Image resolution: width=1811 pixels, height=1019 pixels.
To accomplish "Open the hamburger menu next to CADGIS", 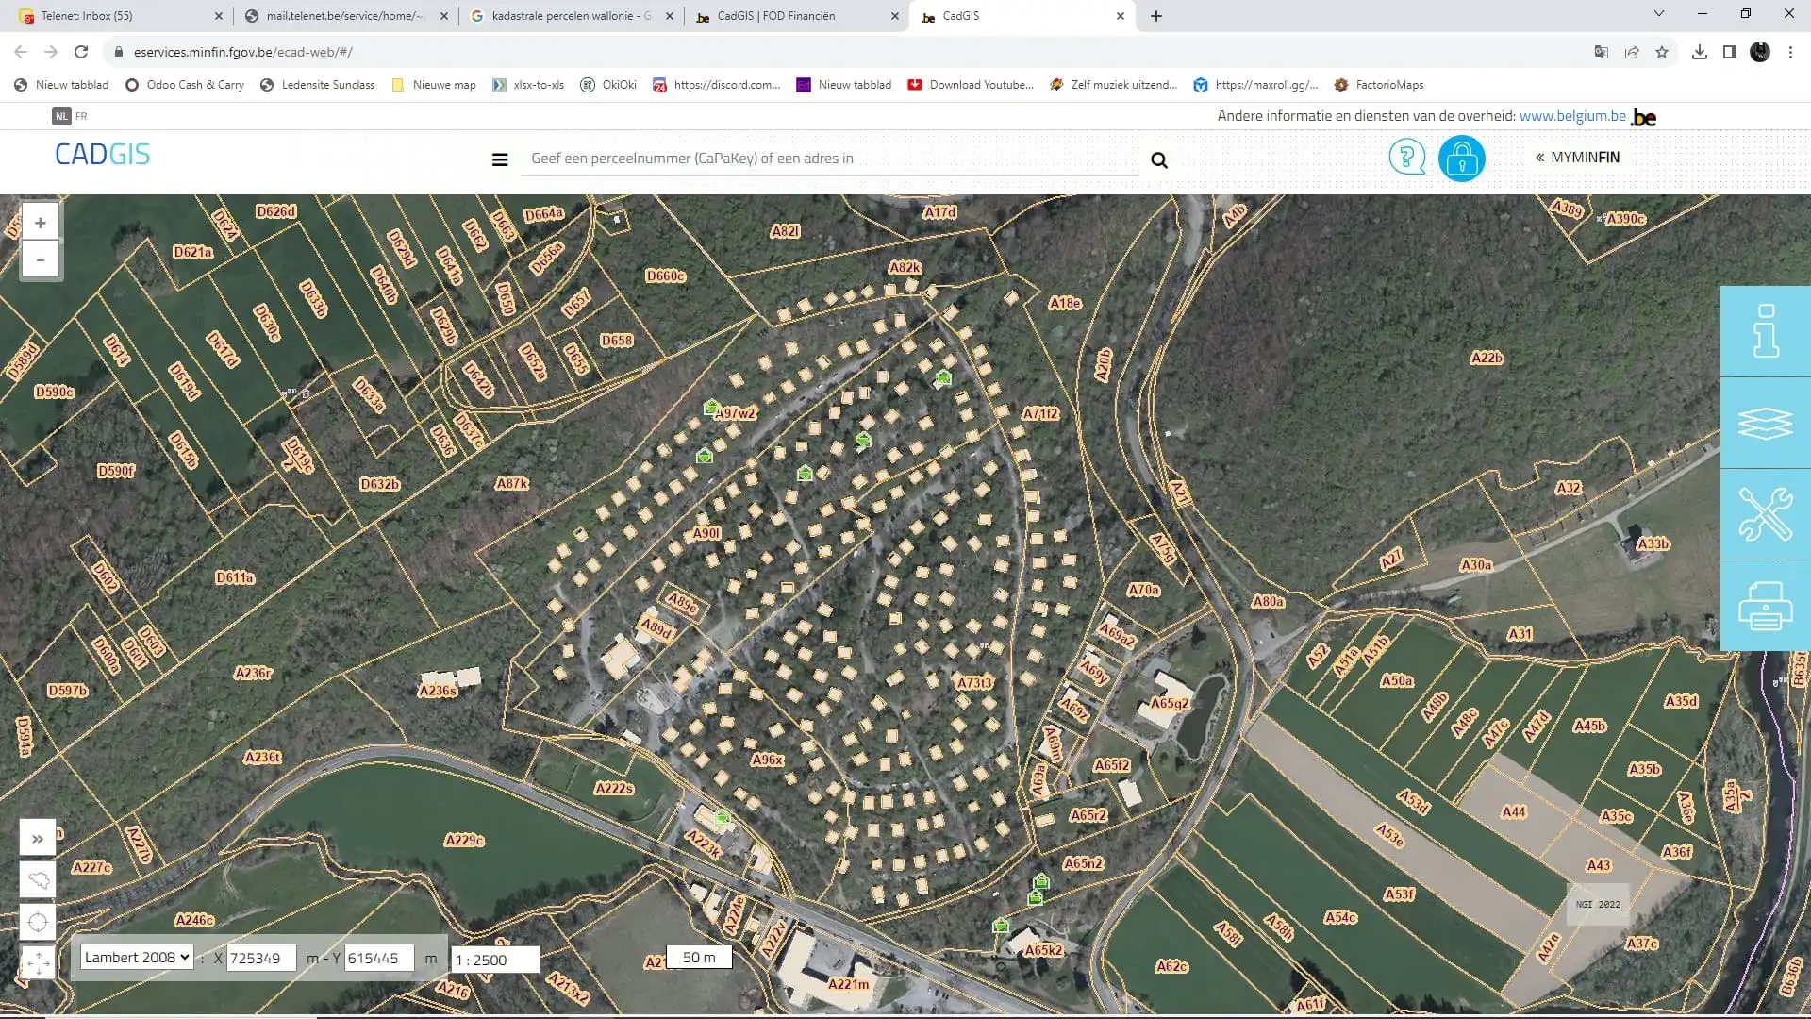I will (x=499, y=159).
